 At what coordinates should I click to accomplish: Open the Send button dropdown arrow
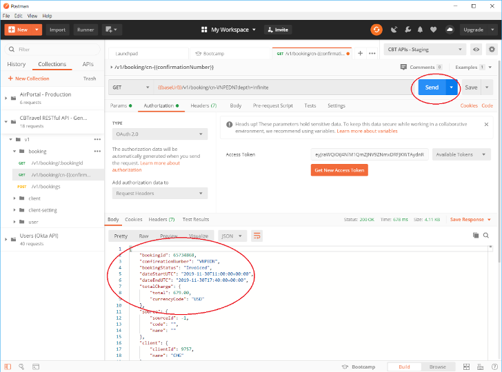(452, 87)
